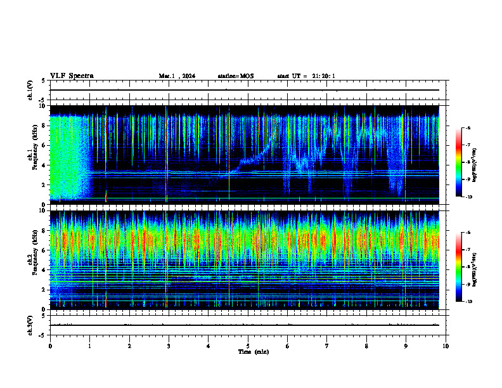Click the ch.2 colorbar units label

(475, 269)
